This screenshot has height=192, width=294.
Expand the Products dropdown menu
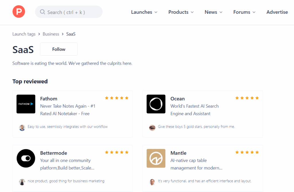pos(181,12)
